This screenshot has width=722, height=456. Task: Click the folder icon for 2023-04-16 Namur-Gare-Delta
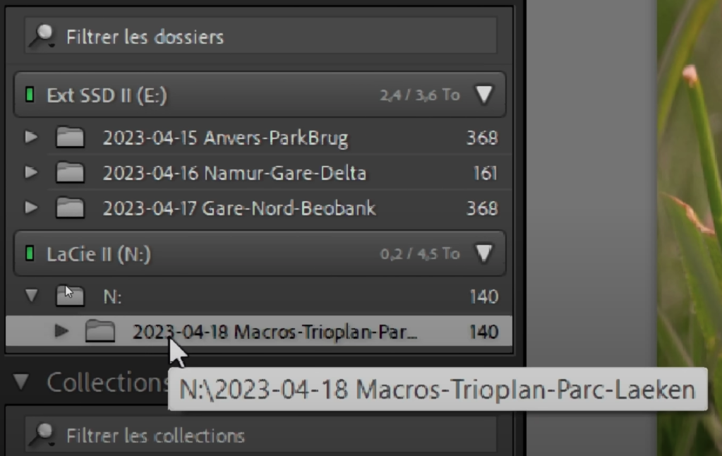70,173
